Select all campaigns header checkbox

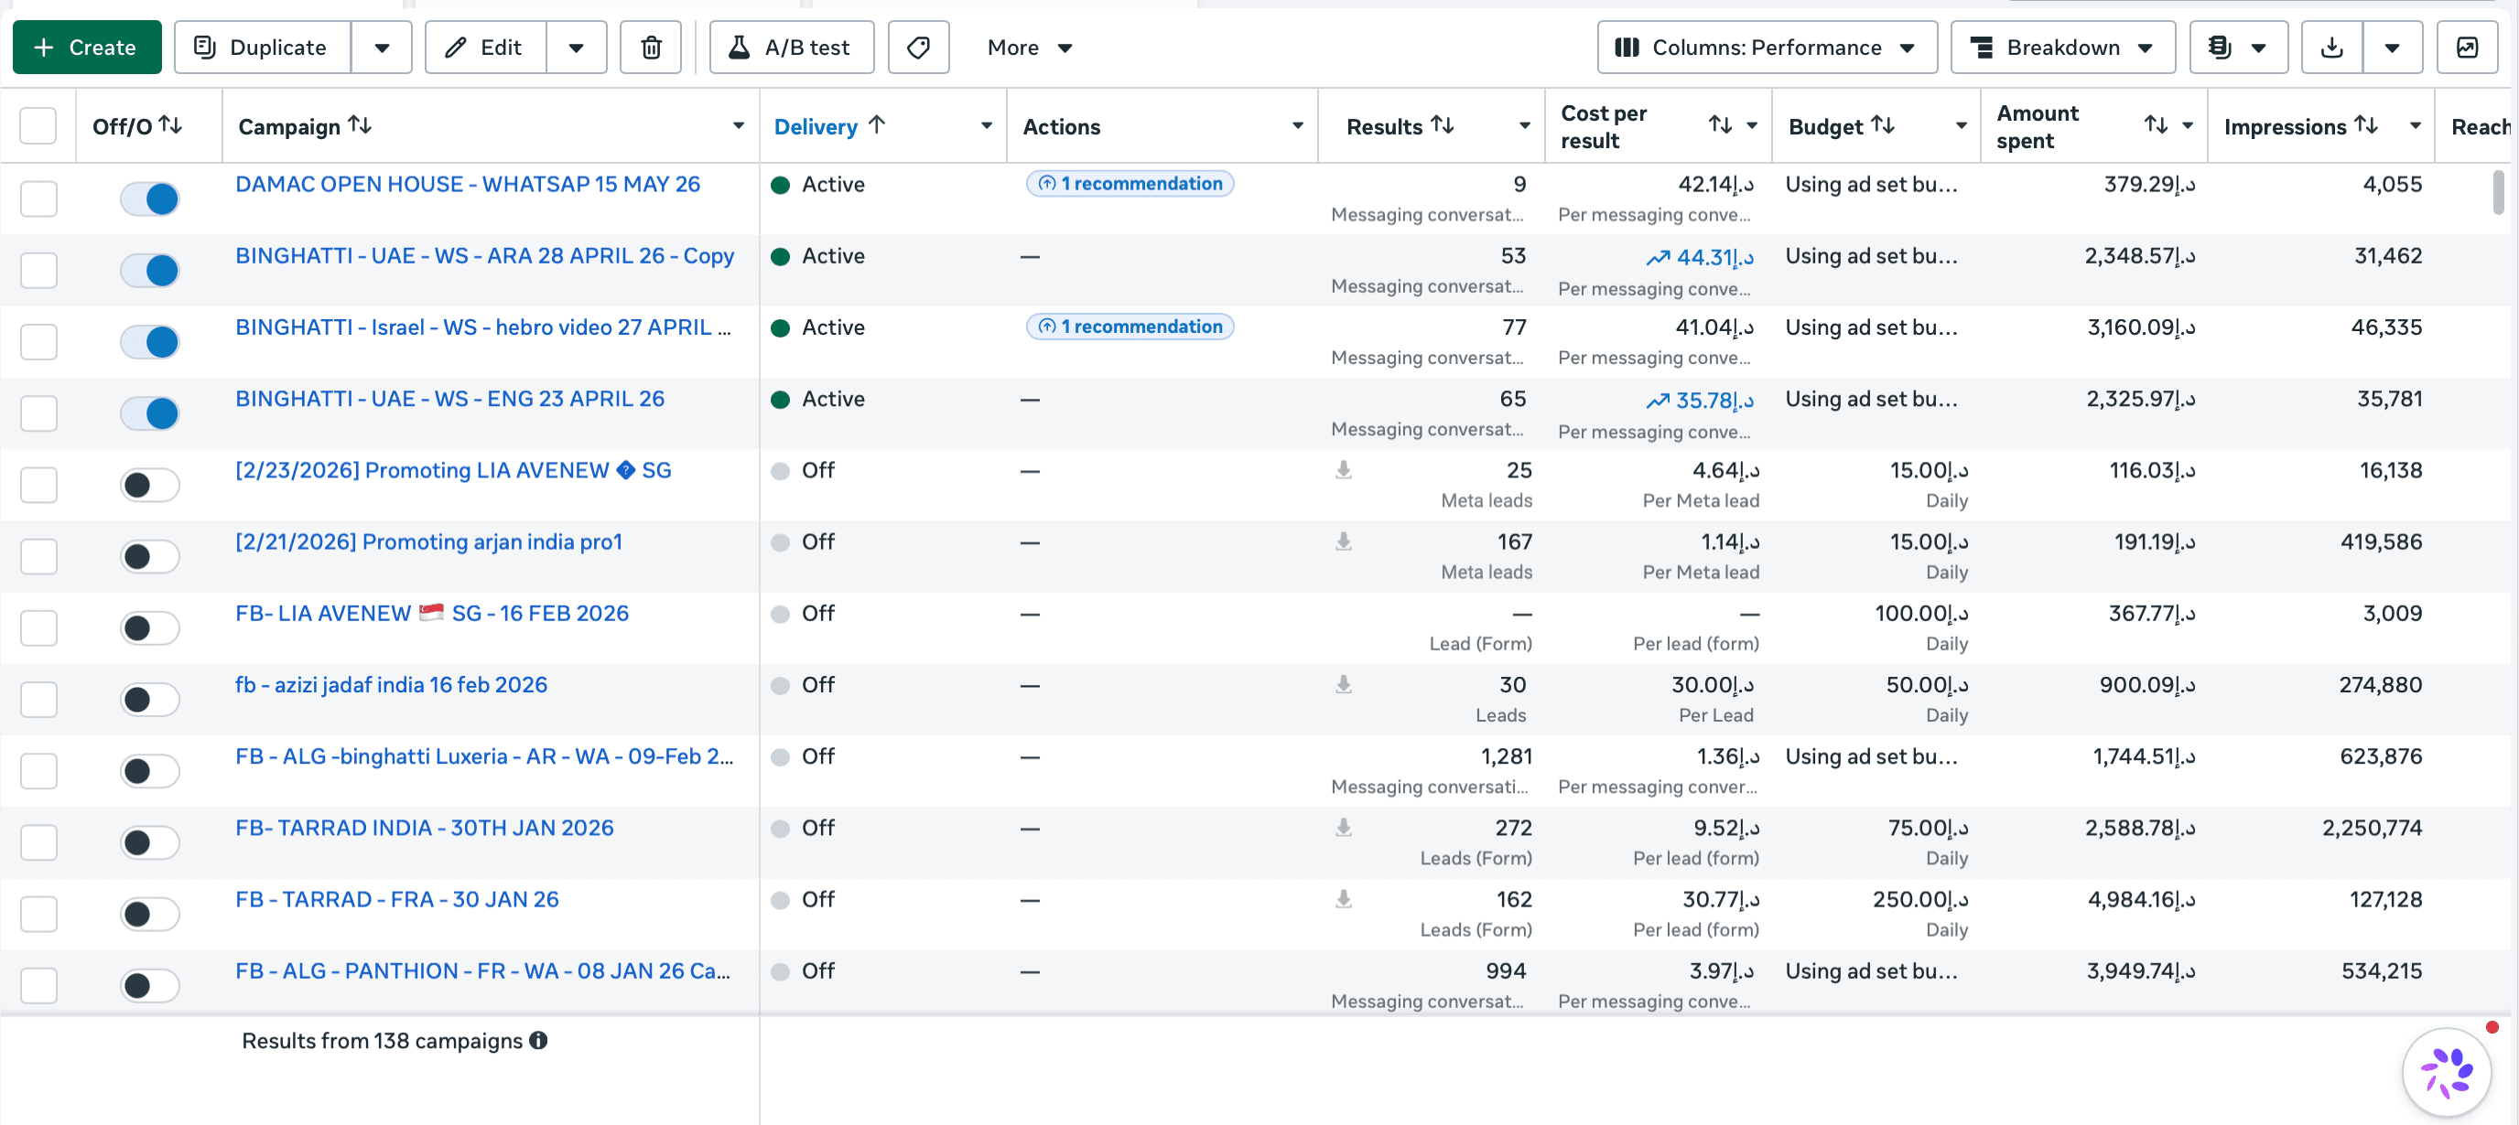(38, 125)
